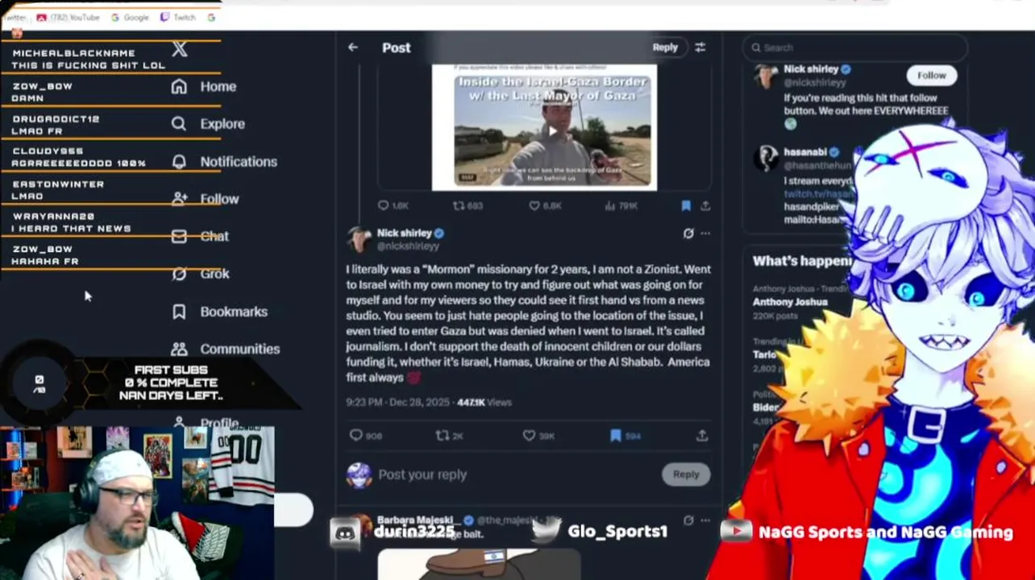This screenshot has width=1035, height=580.
Task: Click the 447.1K Views count
Action: coord(484,402)
